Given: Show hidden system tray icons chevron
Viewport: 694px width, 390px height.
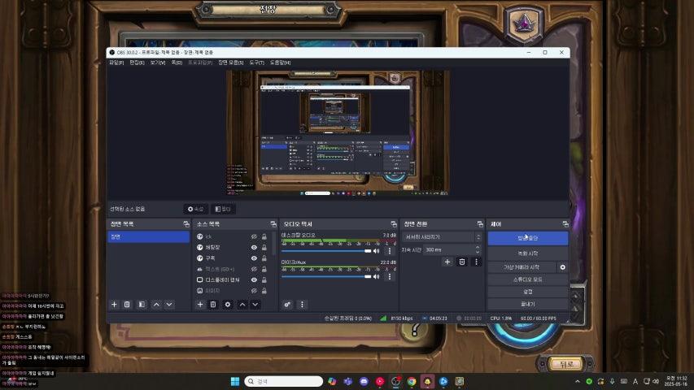Looking at the screenshot, I should click(x=577, y=381).
